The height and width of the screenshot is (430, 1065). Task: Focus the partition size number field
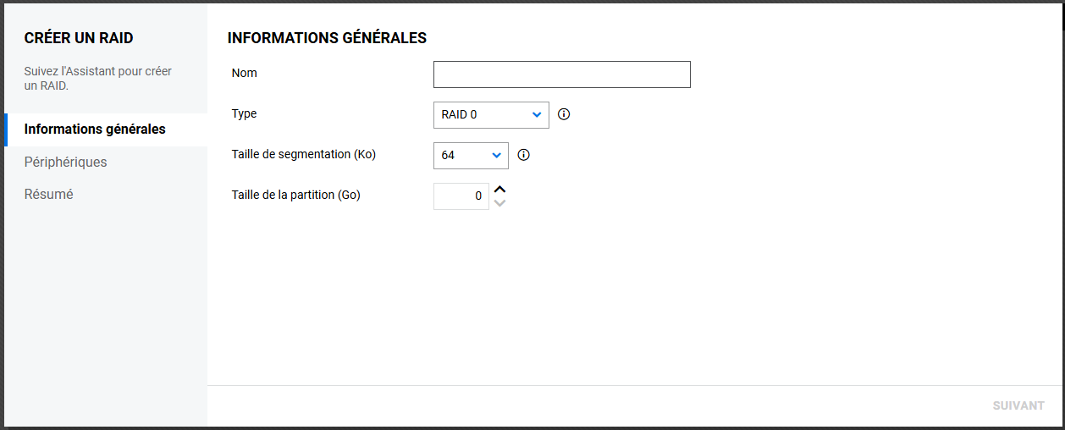461,196
